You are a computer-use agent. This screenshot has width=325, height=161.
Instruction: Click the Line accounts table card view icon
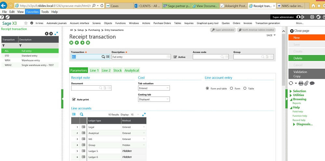pos(74,114)
